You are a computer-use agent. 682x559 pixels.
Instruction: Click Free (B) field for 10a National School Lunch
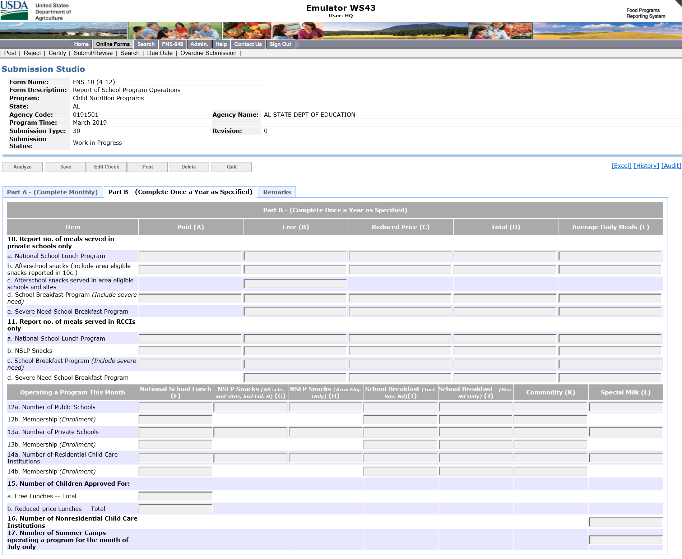(295, 256)
